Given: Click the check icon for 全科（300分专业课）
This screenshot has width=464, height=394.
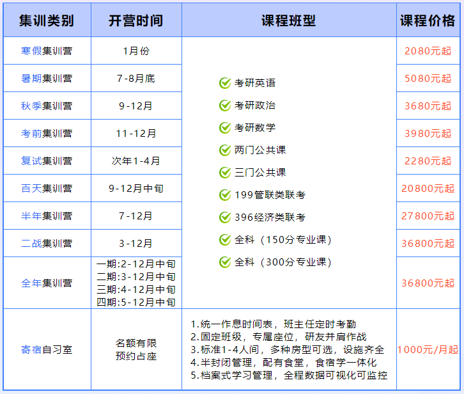Looking at the screenshot, I should click(x=225, y=262).
